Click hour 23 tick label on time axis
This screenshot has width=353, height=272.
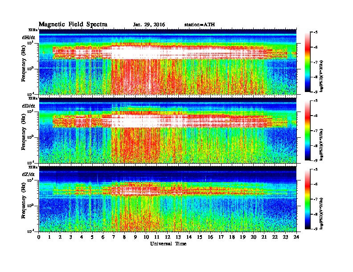(x=286, y=237)
